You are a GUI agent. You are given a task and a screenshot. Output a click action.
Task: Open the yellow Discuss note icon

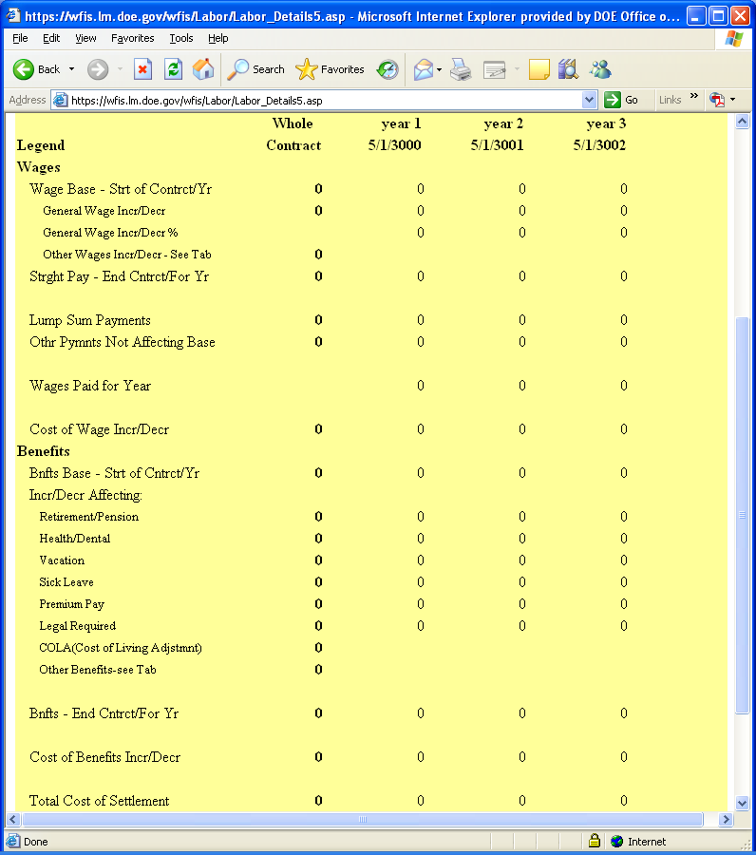click(539, 69)
